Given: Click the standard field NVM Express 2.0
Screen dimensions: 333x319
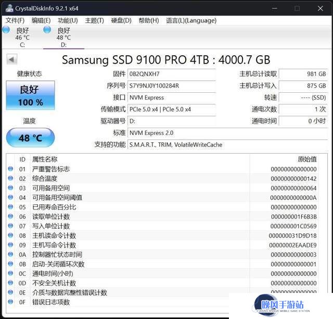Looking at the screenshot, I should click(x=228, y=133).
